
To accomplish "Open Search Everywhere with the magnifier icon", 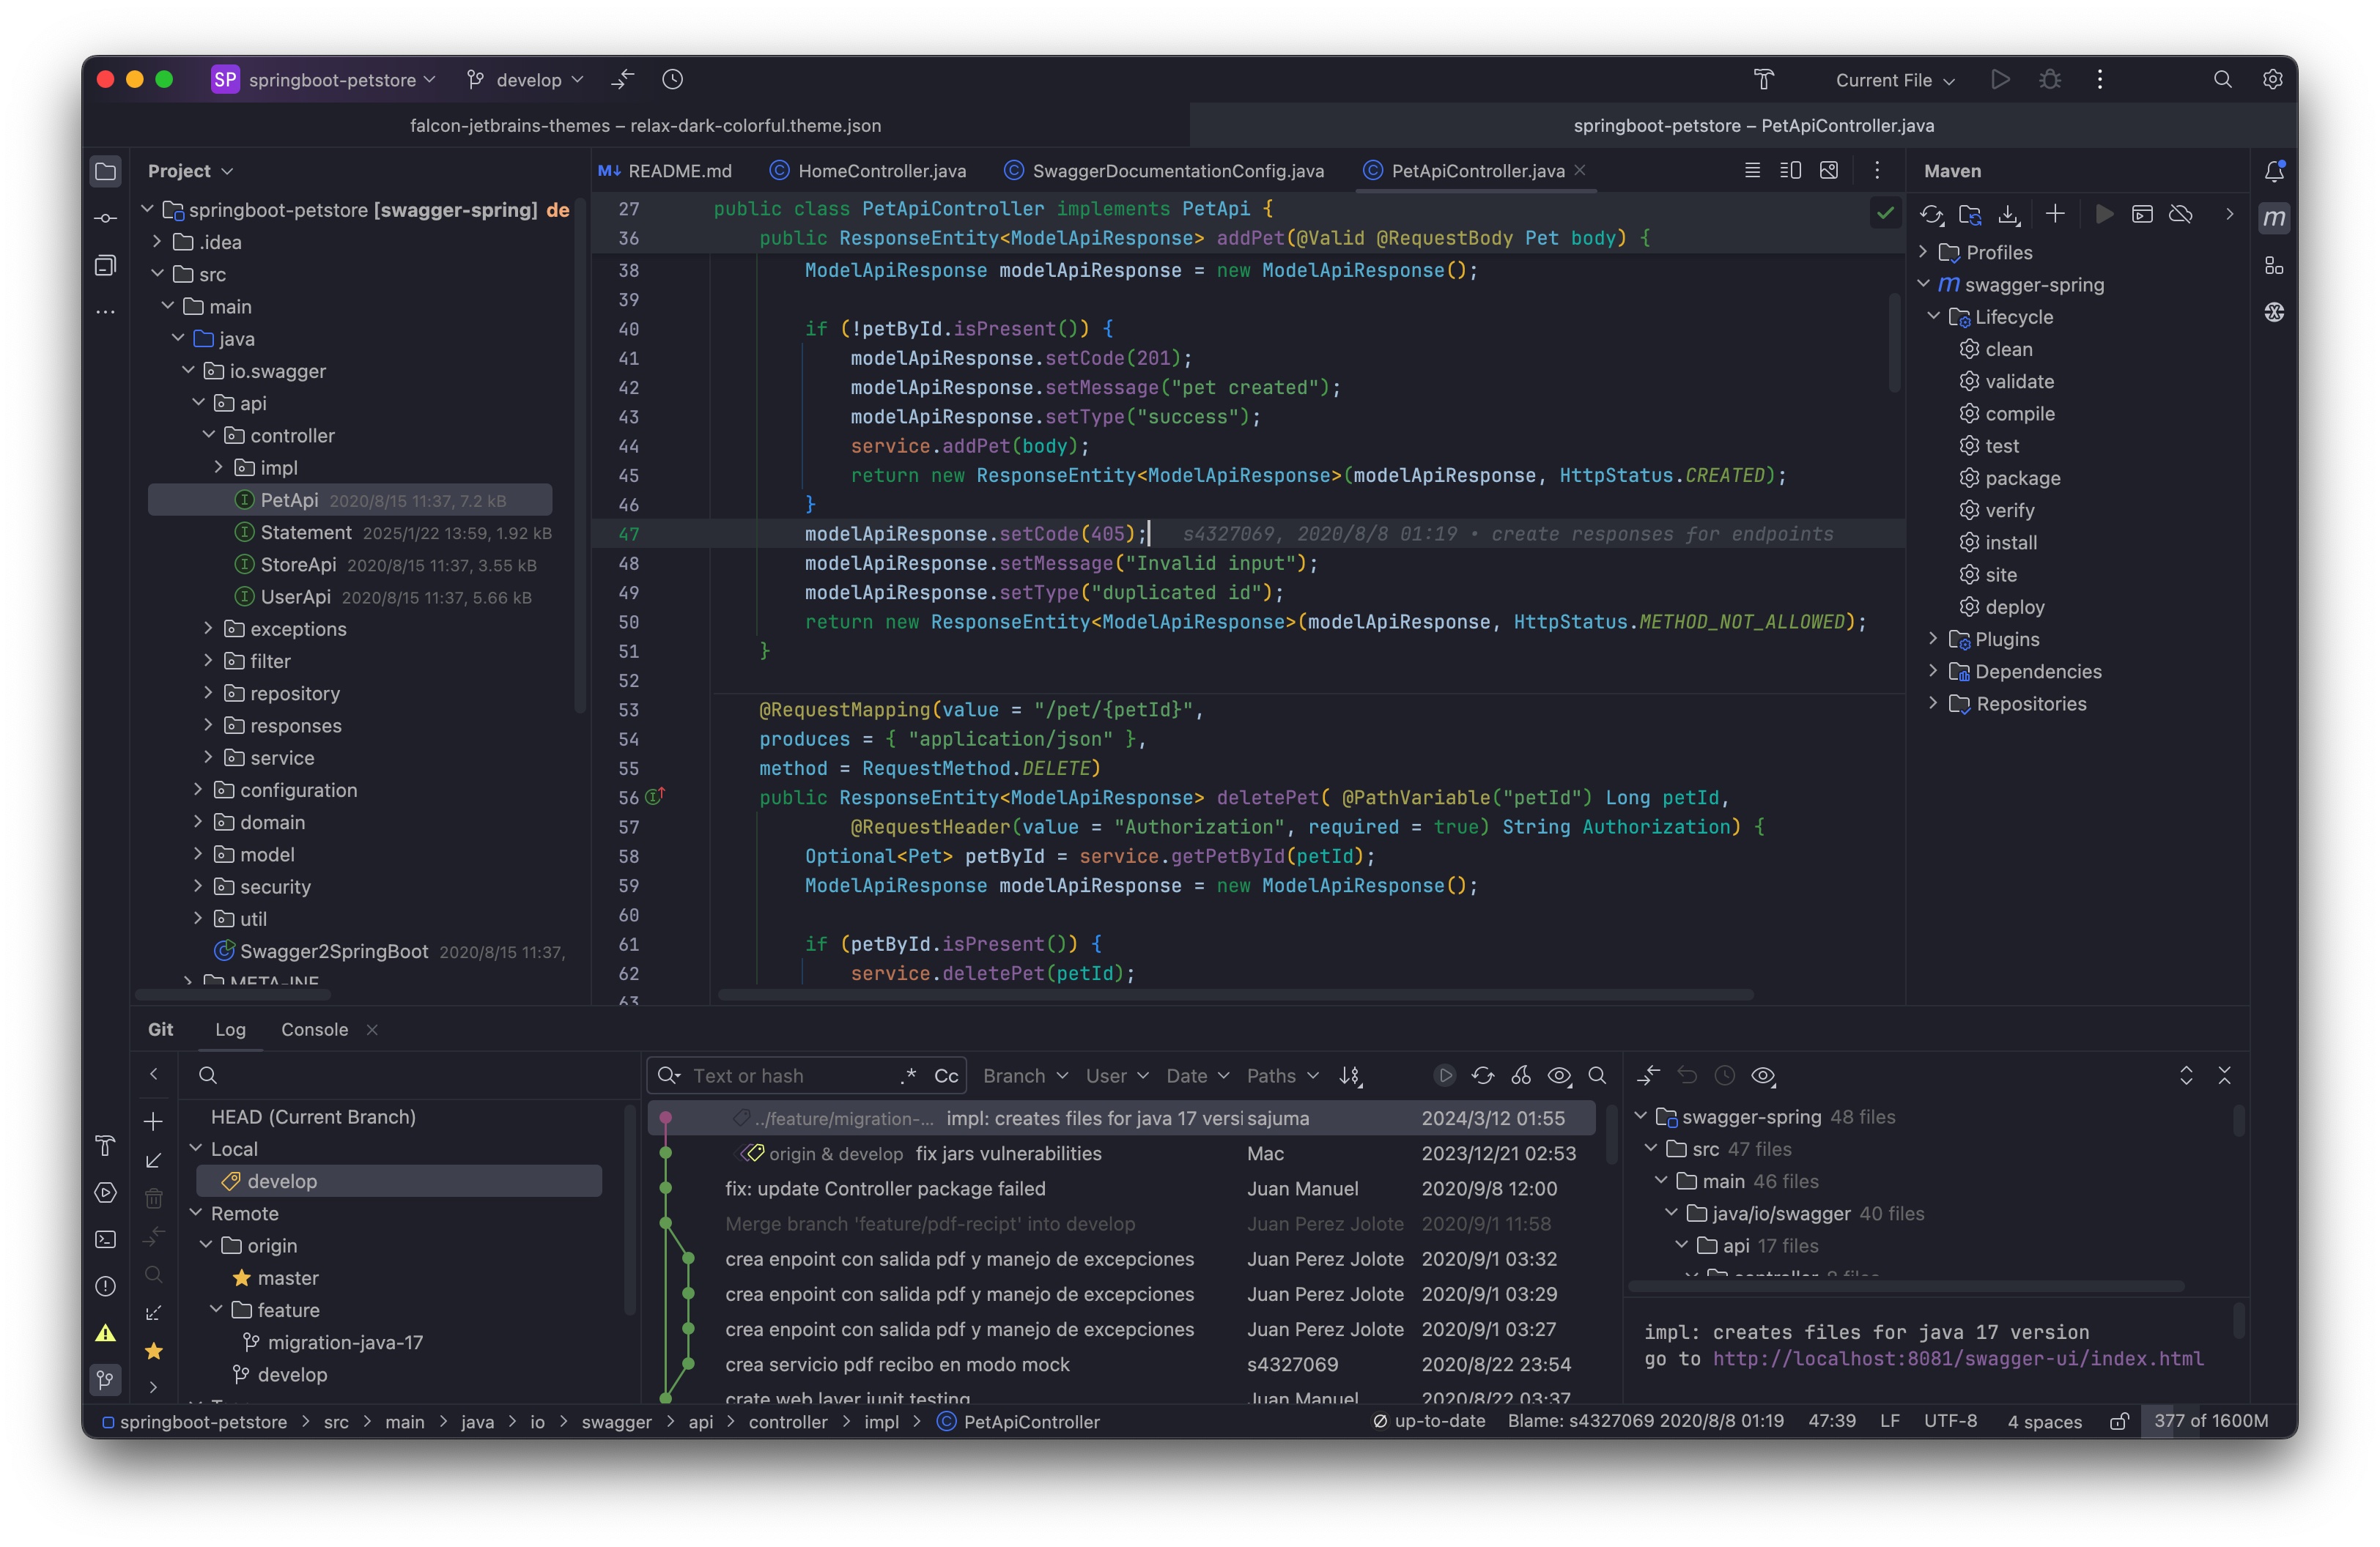I will [x=2223, y=80].
